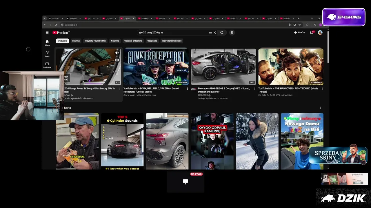Screen dimensions: 371x208
Task: Open the on-screen keyboard in search box
Action: [210, 33]
